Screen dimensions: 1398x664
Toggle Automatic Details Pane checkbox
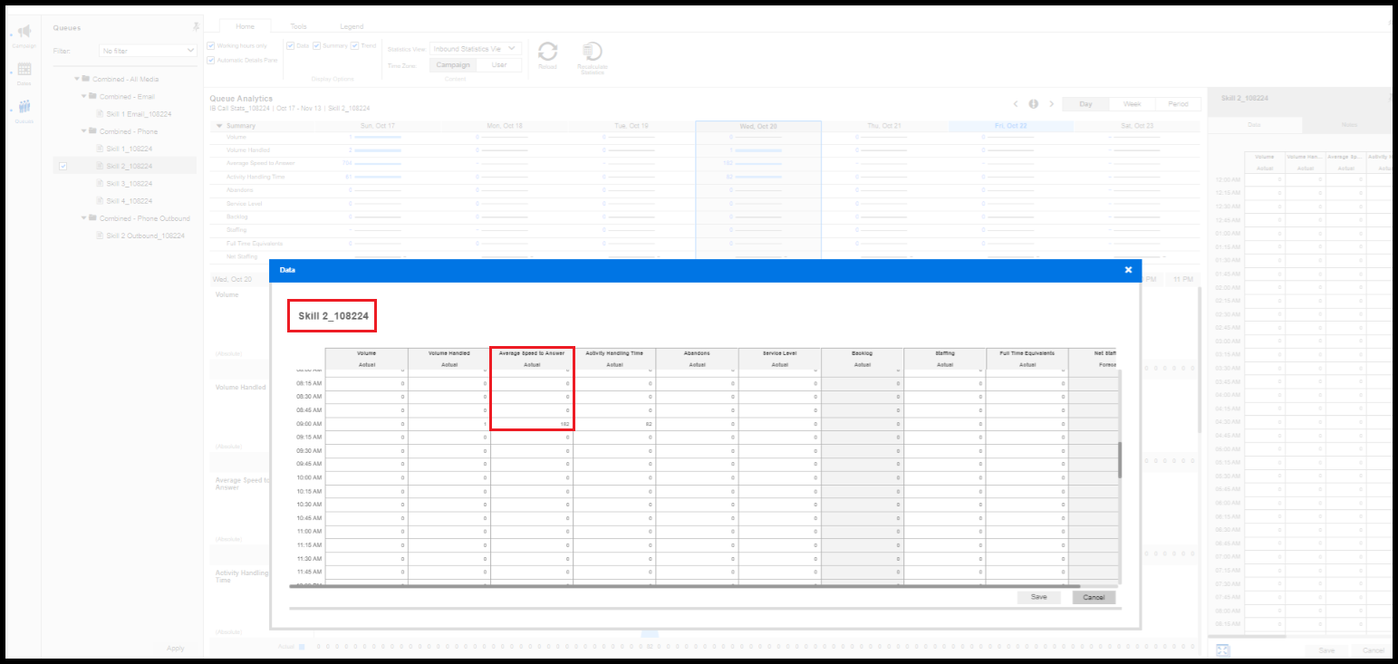coord(211,60)
